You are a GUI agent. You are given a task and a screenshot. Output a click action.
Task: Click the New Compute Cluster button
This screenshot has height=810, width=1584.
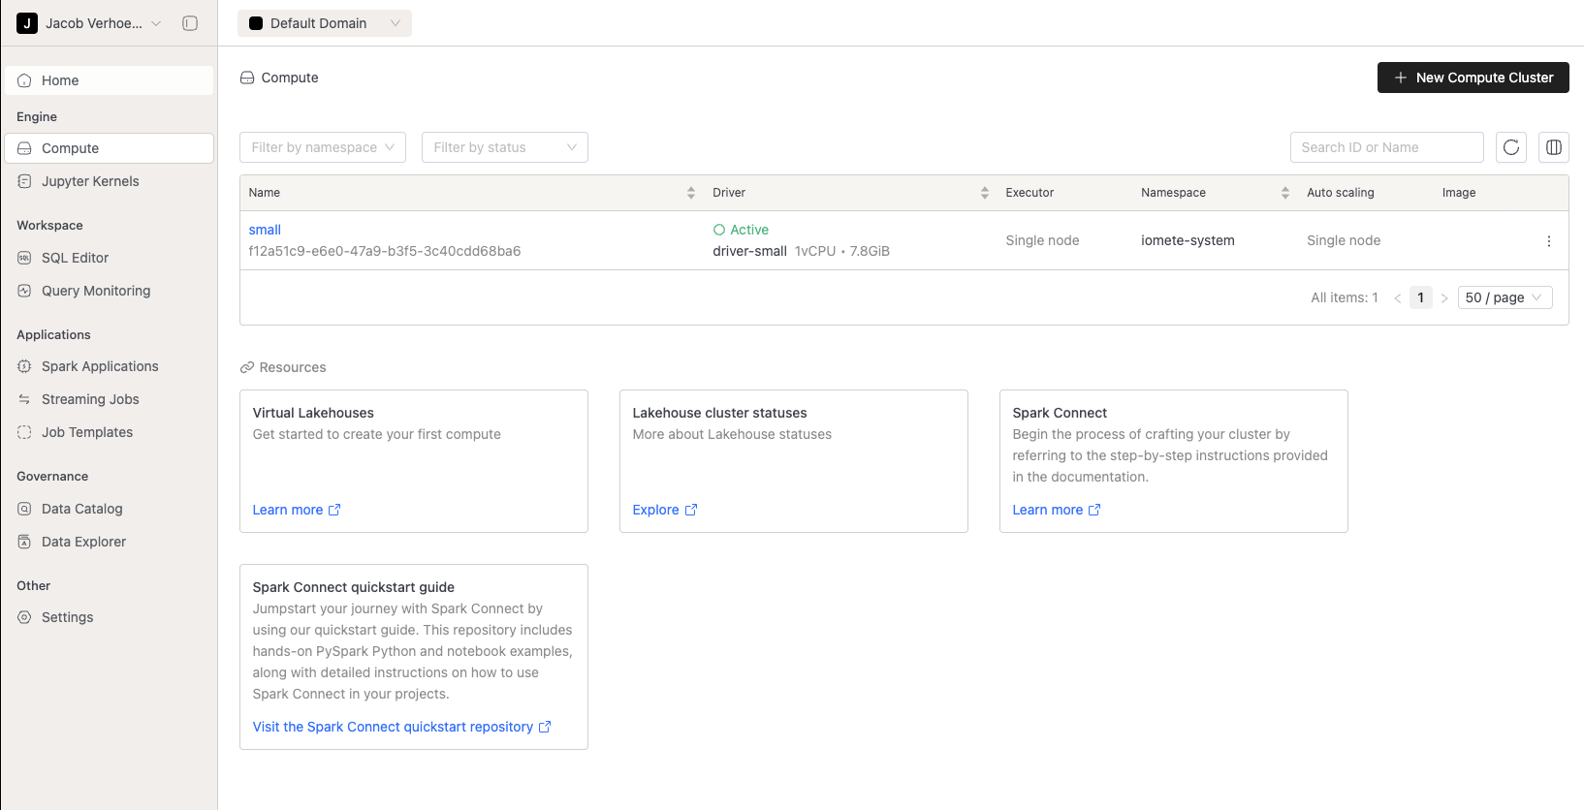pyautogui.click(x=1473, y=78)
